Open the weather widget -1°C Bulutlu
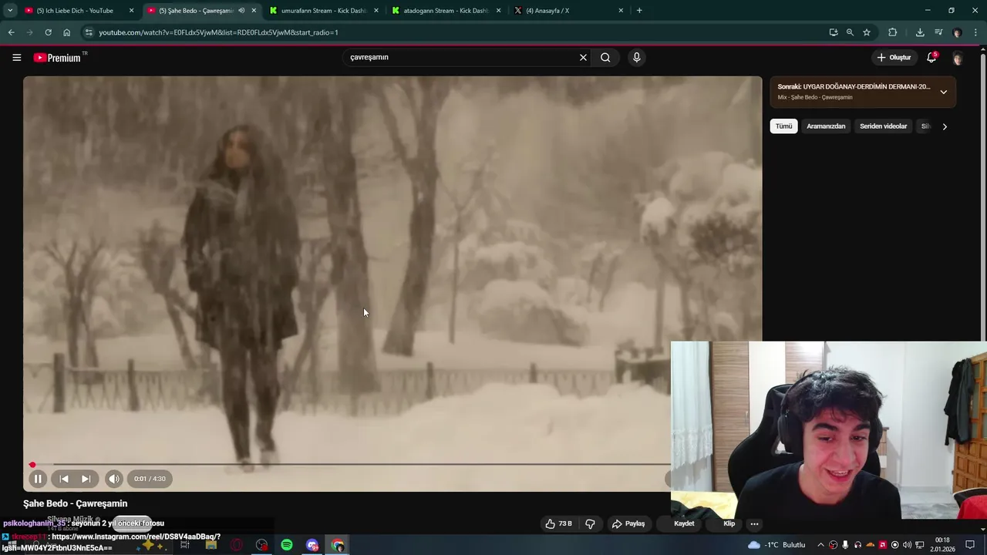 coord(776,545)
